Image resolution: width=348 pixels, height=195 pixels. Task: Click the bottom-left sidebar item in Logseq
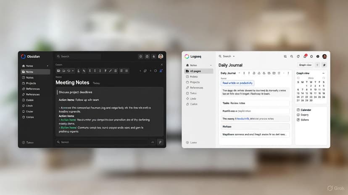click(x=191, y=143)
